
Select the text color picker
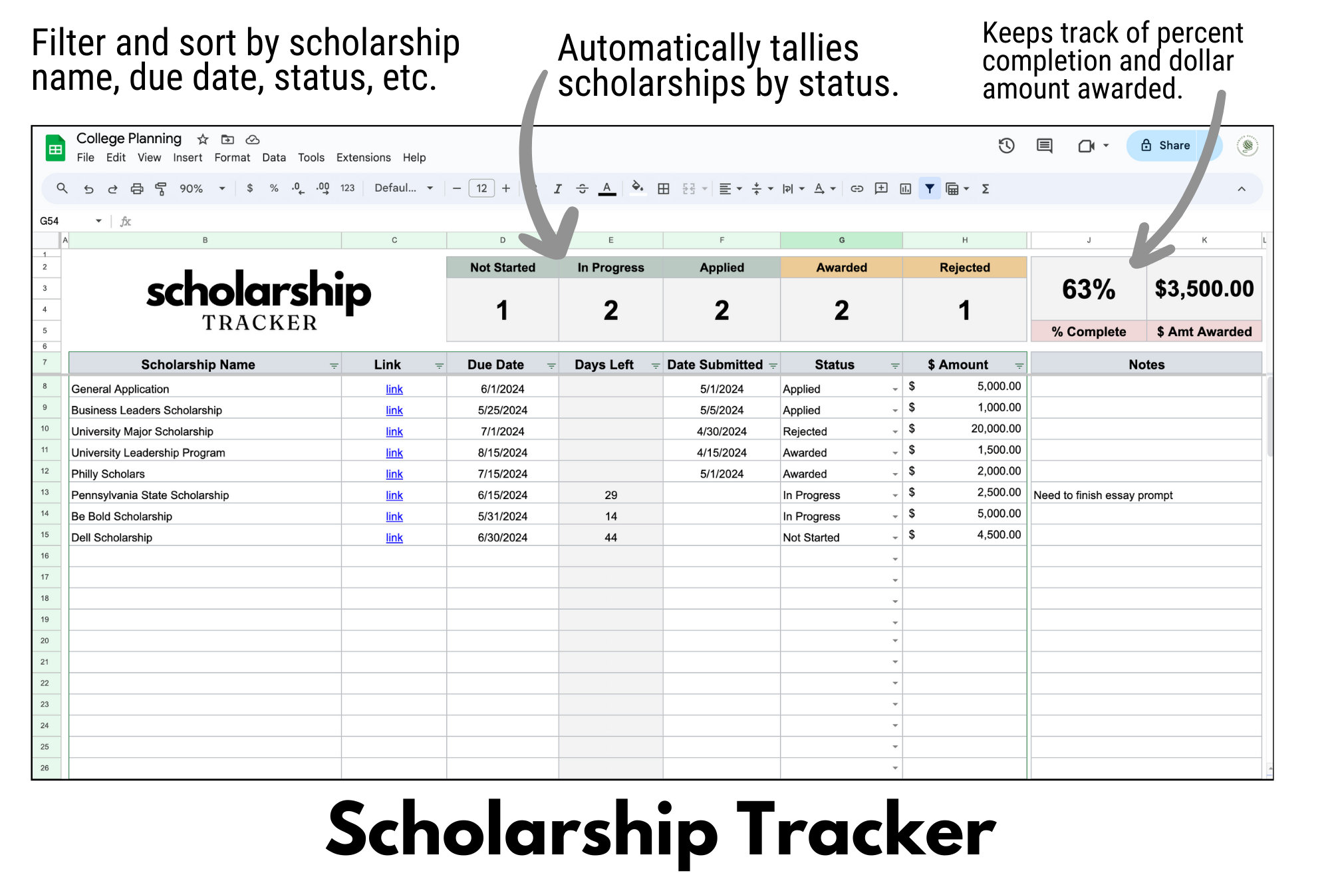[606, 188]
